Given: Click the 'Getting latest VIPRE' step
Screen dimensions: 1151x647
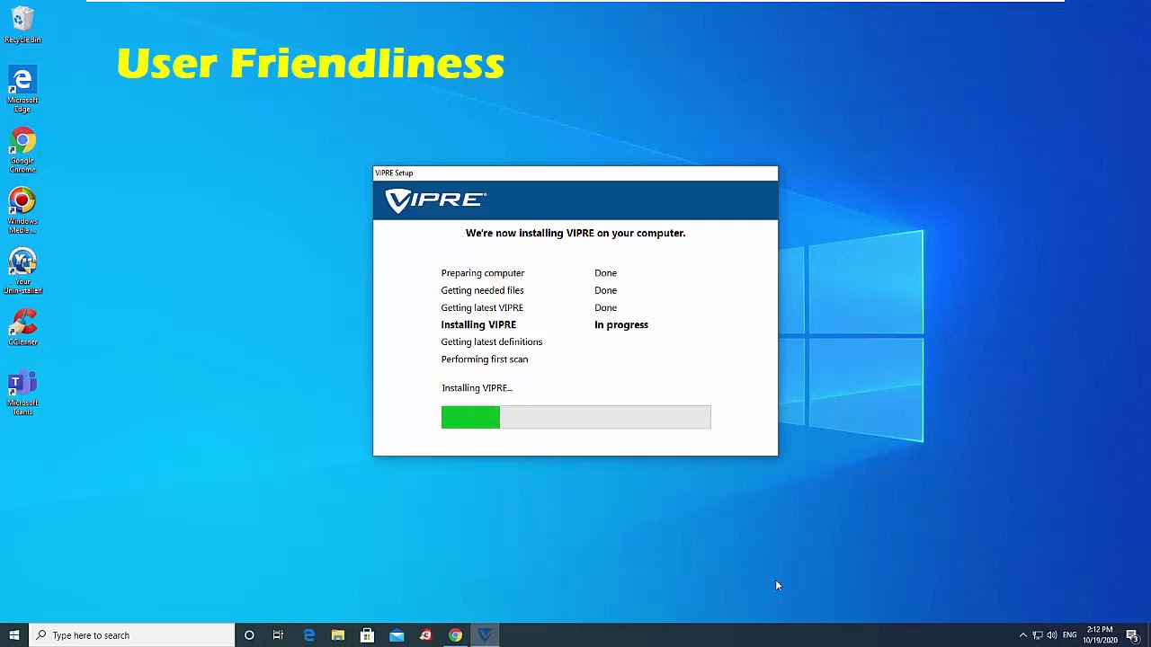Looking at the screenshot, I should click(482, 307).
